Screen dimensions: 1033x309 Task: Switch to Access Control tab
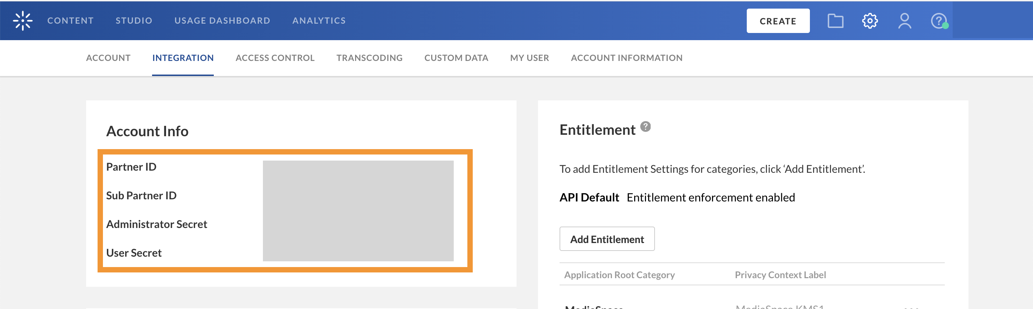tap(275, 58)
